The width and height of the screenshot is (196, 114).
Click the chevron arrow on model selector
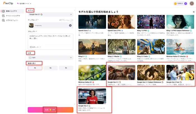71,14
